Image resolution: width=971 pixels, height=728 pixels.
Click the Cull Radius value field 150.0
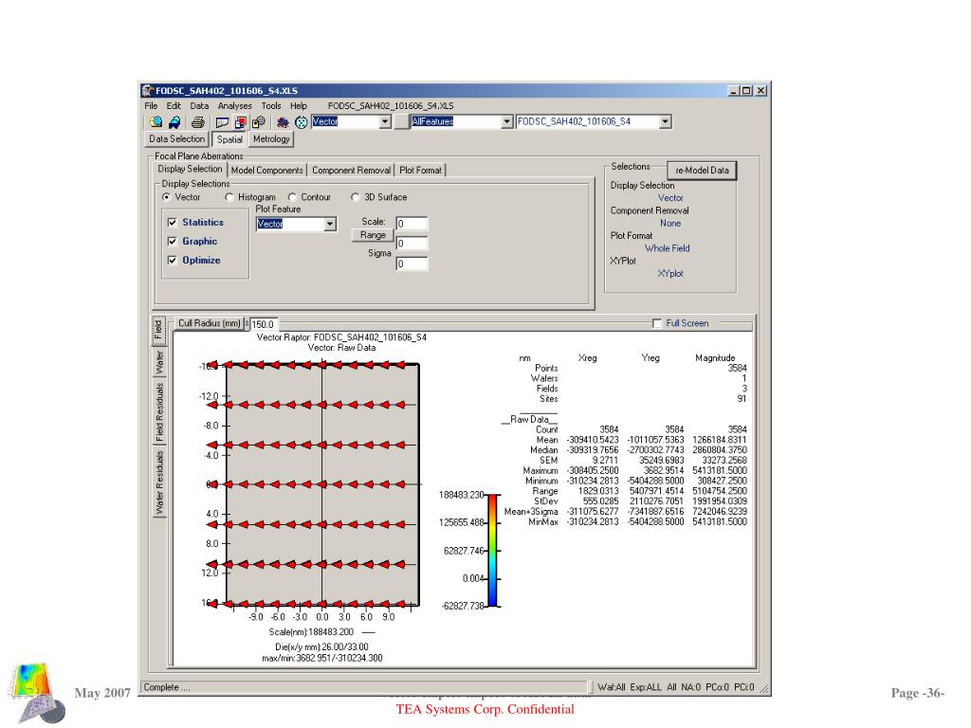[x=264, y=324]
